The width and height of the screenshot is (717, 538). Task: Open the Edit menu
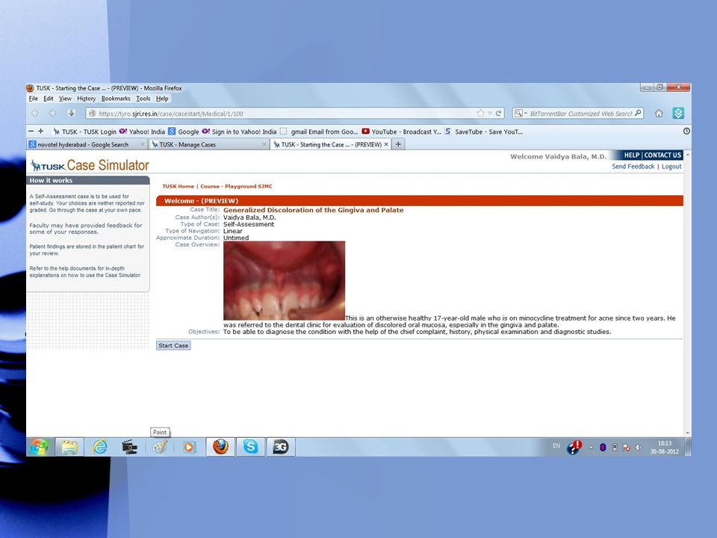(x=49, y=99)
